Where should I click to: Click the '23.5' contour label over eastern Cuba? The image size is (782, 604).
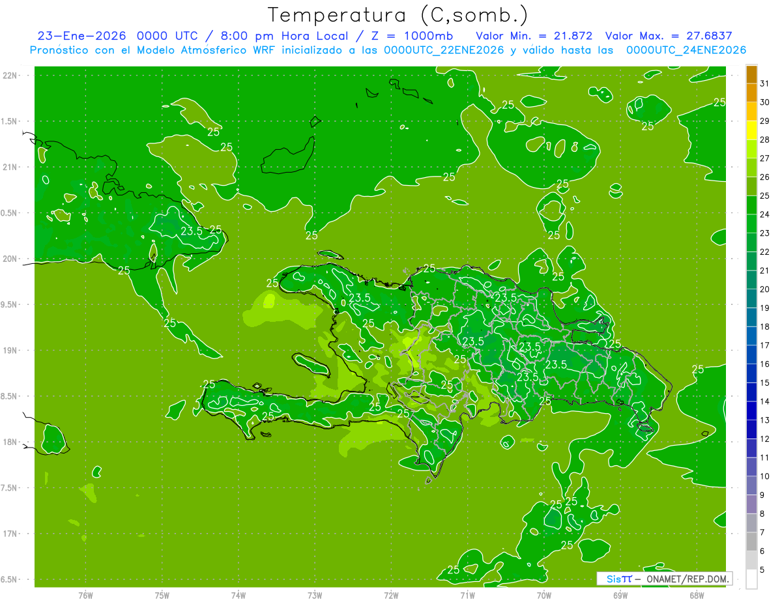[192, 231]
